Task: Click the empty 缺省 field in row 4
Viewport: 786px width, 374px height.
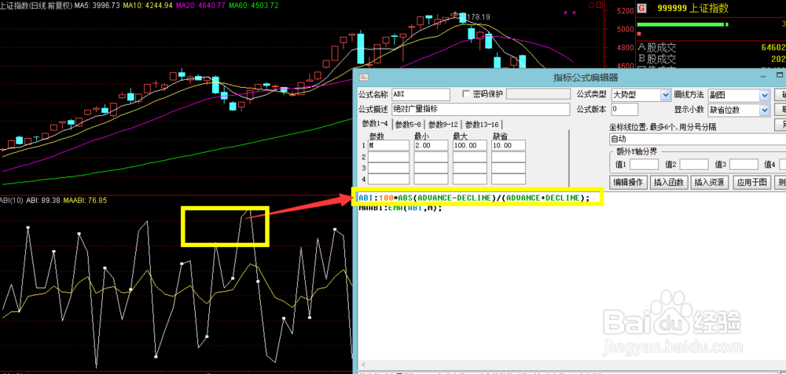Action: pyautogui.click(x=509, y=179)
